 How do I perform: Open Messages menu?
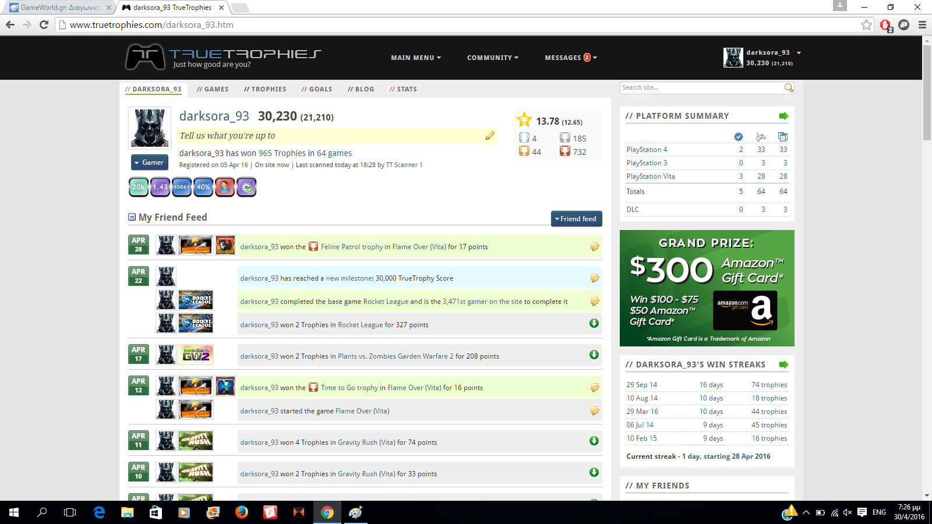point(571,58)
